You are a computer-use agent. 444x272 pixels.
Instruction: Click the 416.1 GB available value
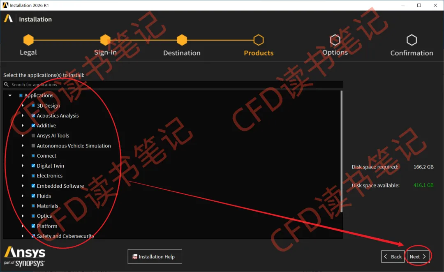tap(423, 185)
